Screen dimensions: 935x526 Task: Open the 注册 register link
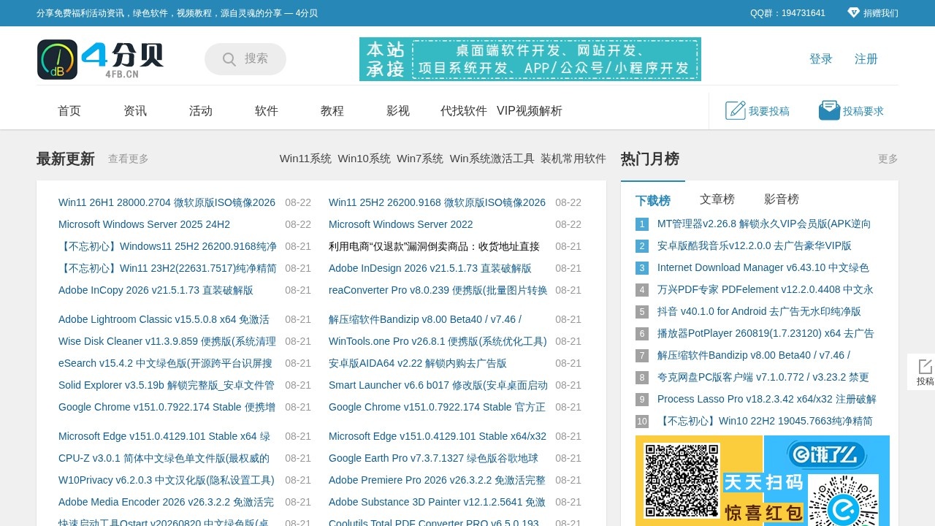[x=866, y=59]
